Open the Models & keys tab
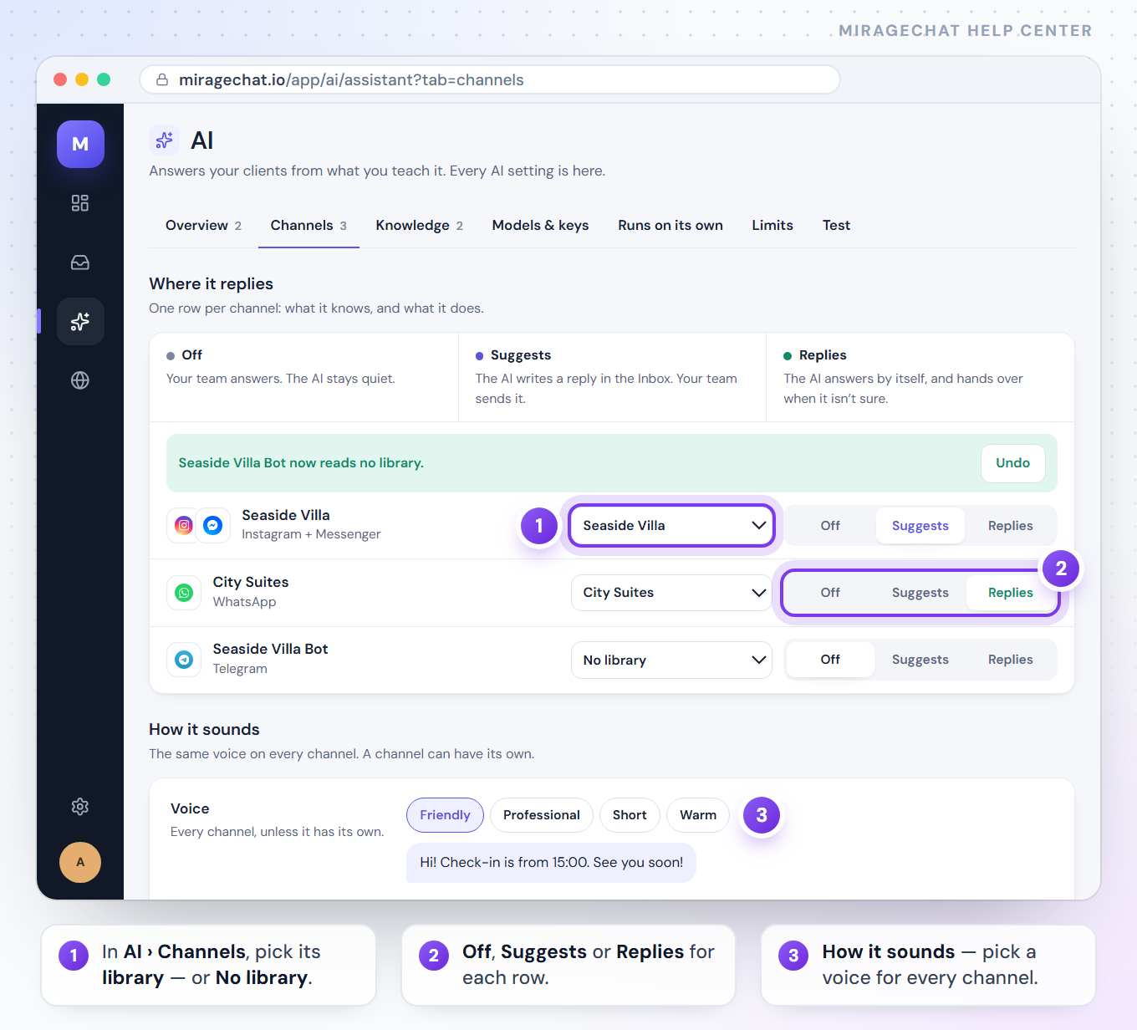The height and width of the screenshot is (1030, 1137). [x=540, y=225]
